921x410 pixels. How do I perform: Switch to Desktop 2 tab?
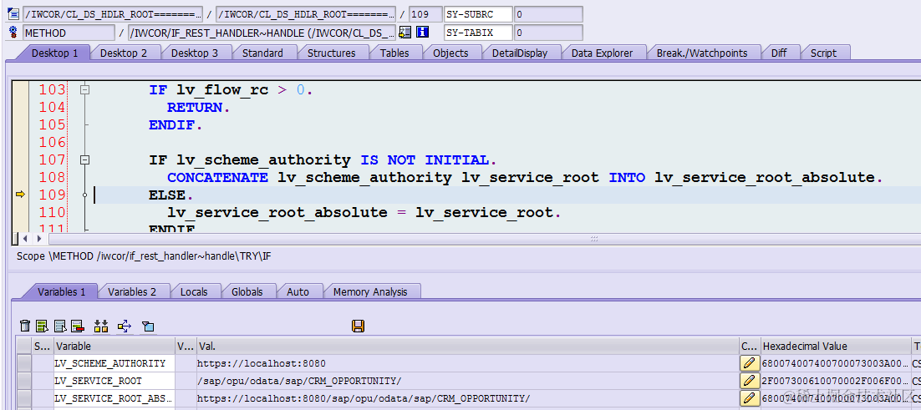124,53
